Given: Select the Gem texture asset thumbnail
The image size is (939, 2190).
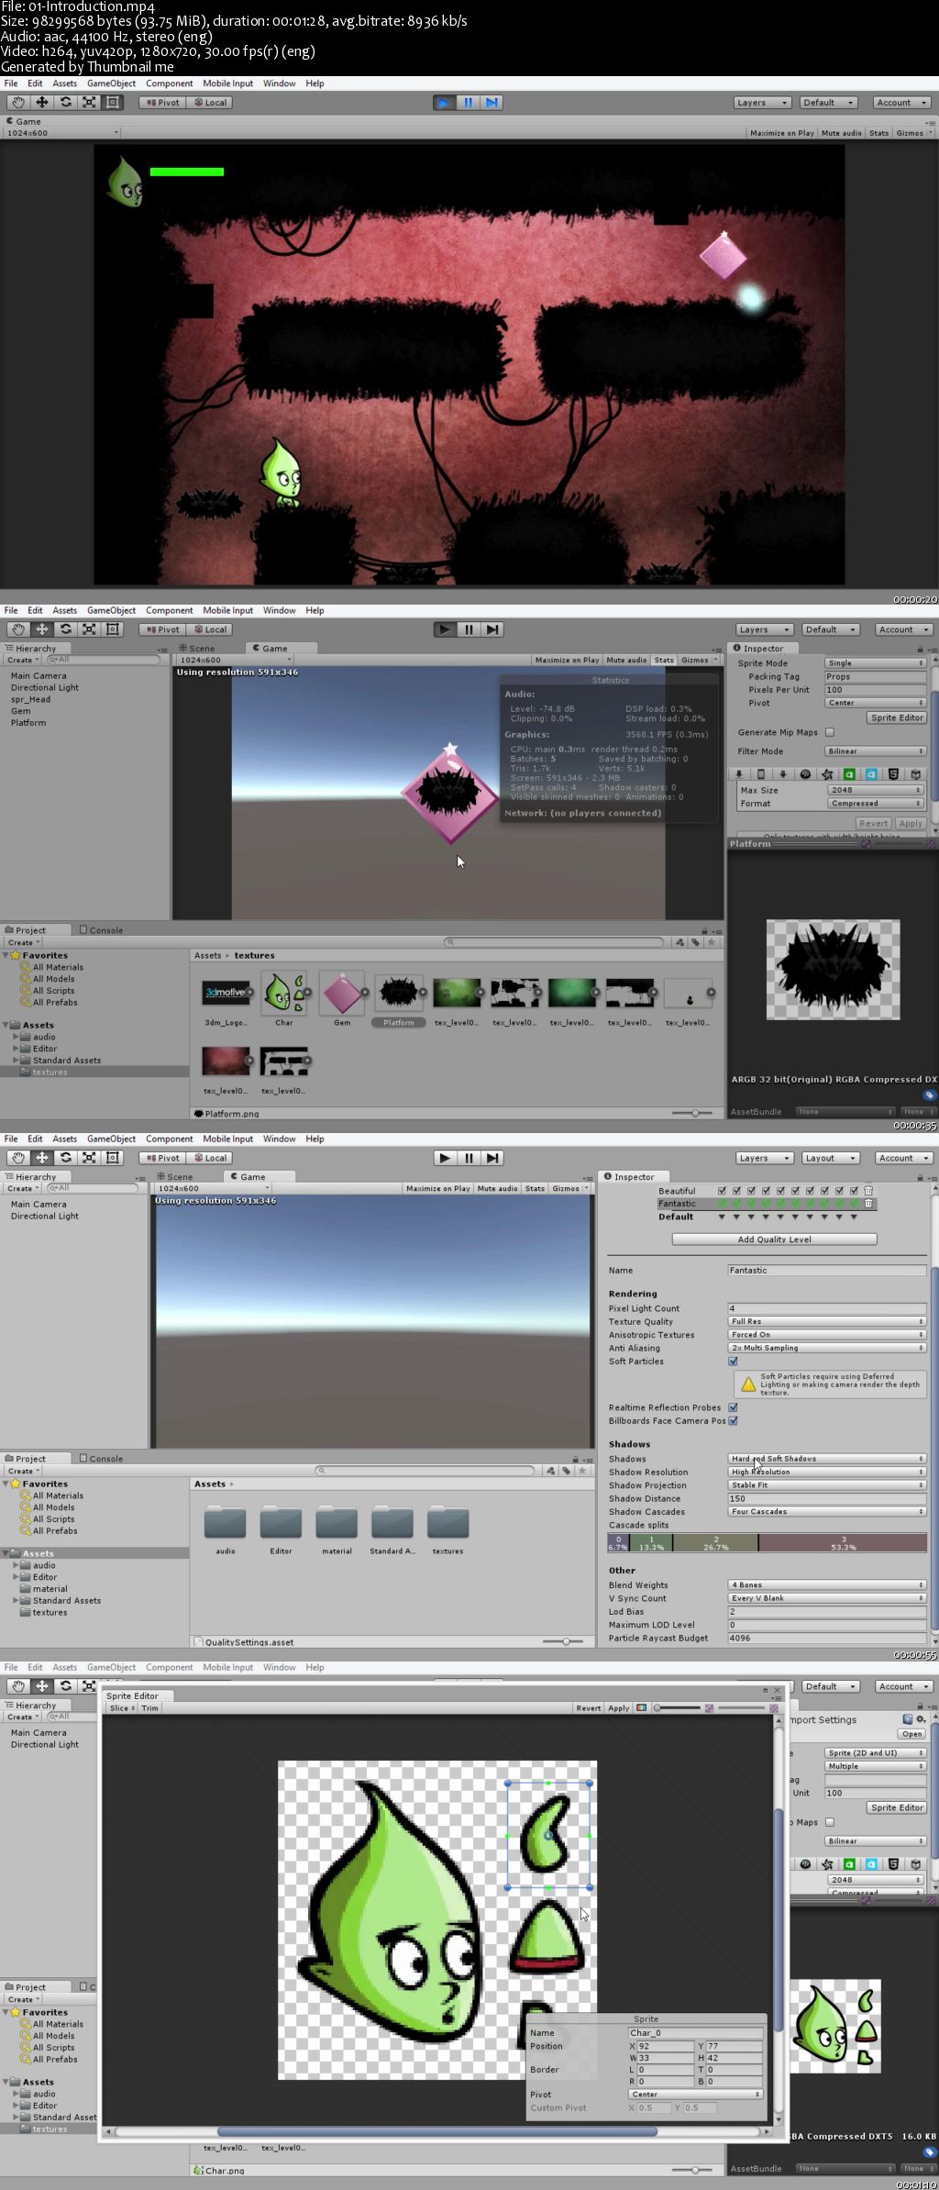Looking at the screenshot, I should click(x=342, y=993).
